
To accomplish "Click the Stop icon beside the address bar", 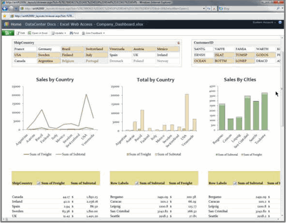I will click(x=214, y=9).
